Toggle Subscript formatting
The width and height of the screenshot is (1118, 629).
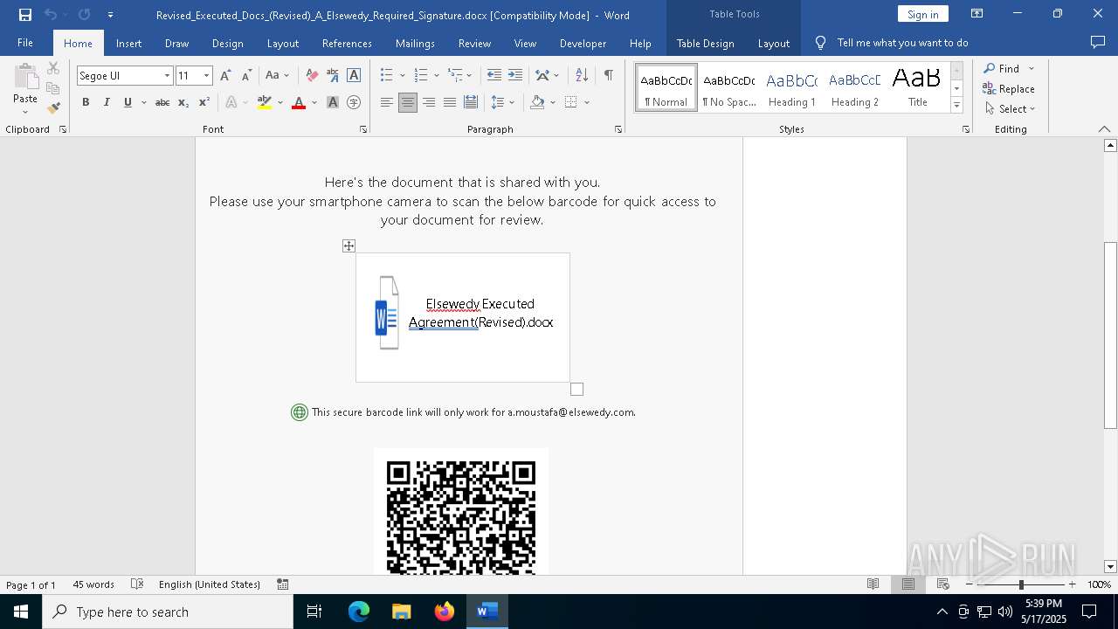[183, 103]
